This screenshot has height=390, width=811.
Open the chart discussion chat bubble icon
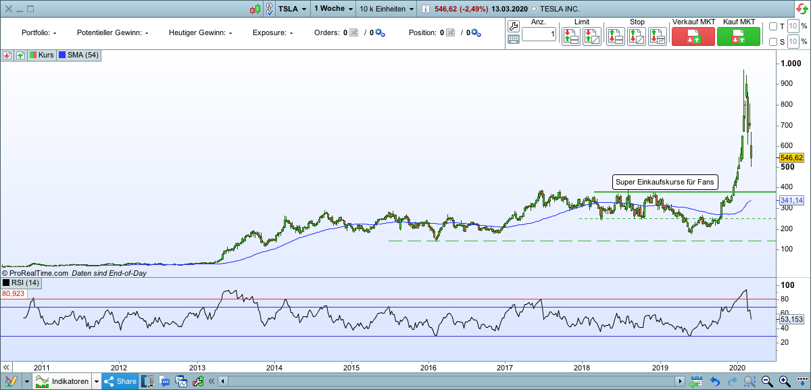tap(164, 381)
